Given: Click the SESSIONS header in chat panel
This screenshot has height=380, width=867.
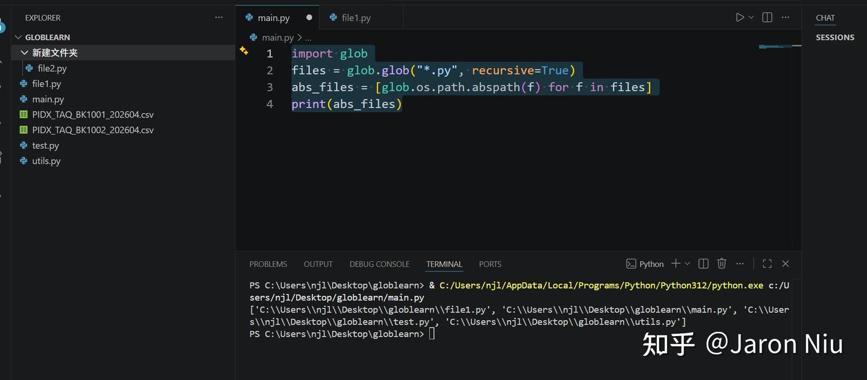Looking at the screenshot, I should 835,37.
